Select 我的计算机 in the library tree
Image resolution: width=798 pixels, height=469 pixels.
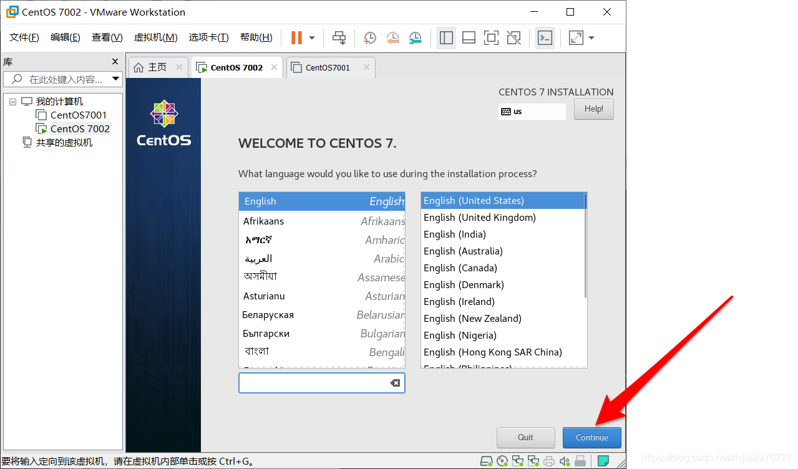(x=59, y=102)
